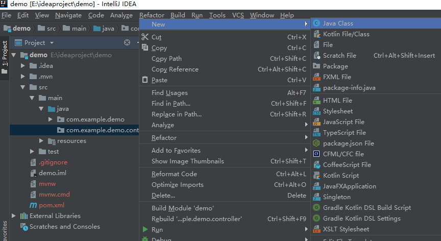Expand the resources folder
The height and width of the screenshot is (241, 441).
41,140
